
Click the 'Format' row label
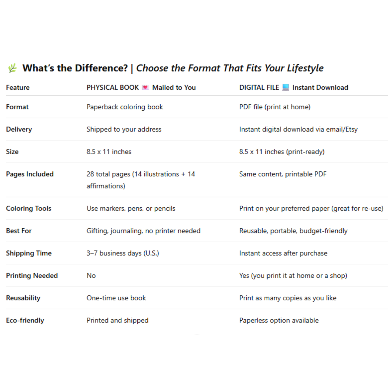(x=17, y=107)
